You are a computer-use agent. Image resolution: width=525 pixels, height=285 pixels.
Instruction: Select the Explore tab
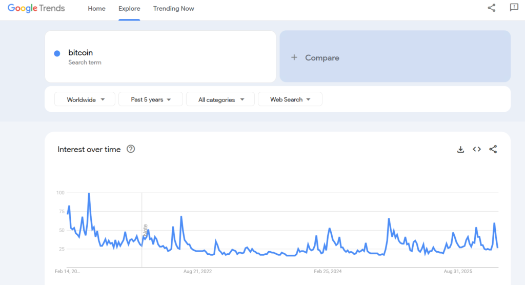(x=129, y=9)
